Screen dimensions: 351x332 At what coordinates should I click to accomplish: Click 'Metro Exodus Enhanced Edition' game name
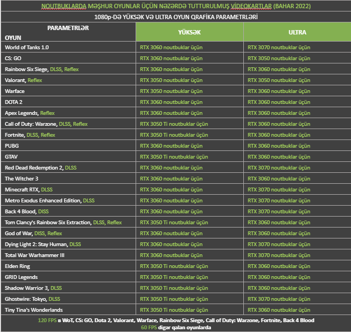(43, 201)
